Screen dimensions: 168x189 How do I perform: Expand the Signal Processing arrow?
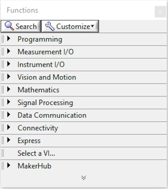coord(9,102)
